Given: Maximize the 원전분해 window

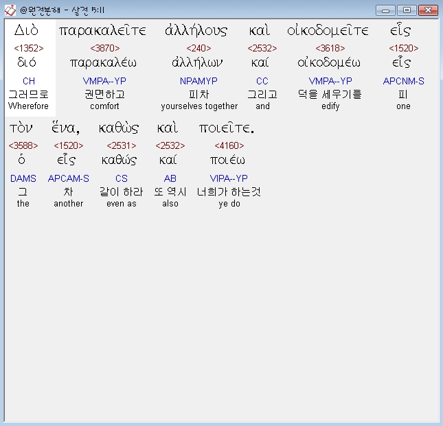Looking at the screenshot, I should pos(407,10).
